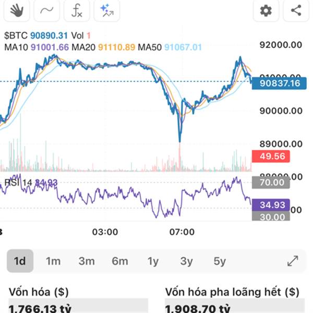Share the BTC chart

(296, 10)
